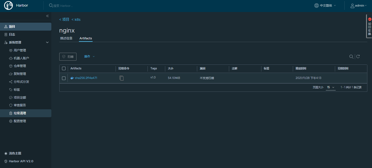Click the 项目定额 quota gauge icon
This screenshot has height=168, width=372.
pos(11,98)
